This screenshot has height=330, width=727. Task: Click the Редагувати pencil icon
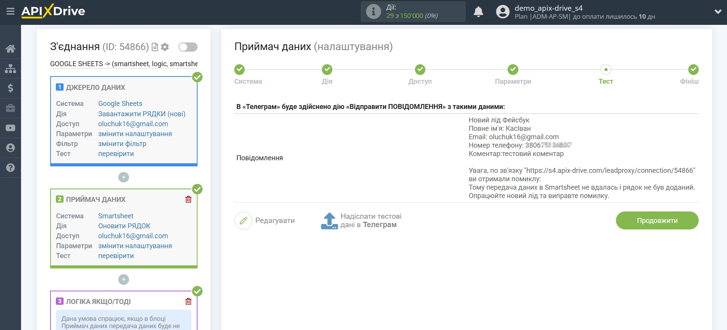coord(243,221)
